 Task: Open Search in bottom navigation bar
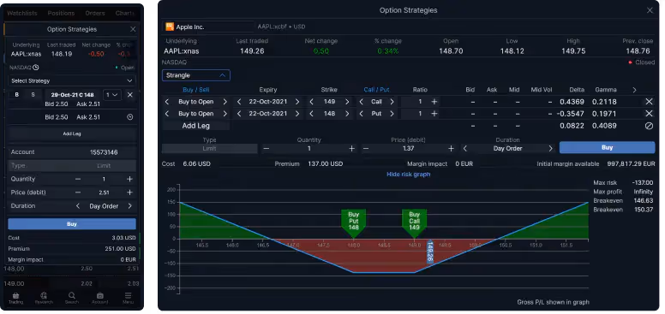[x=72, y=298]
